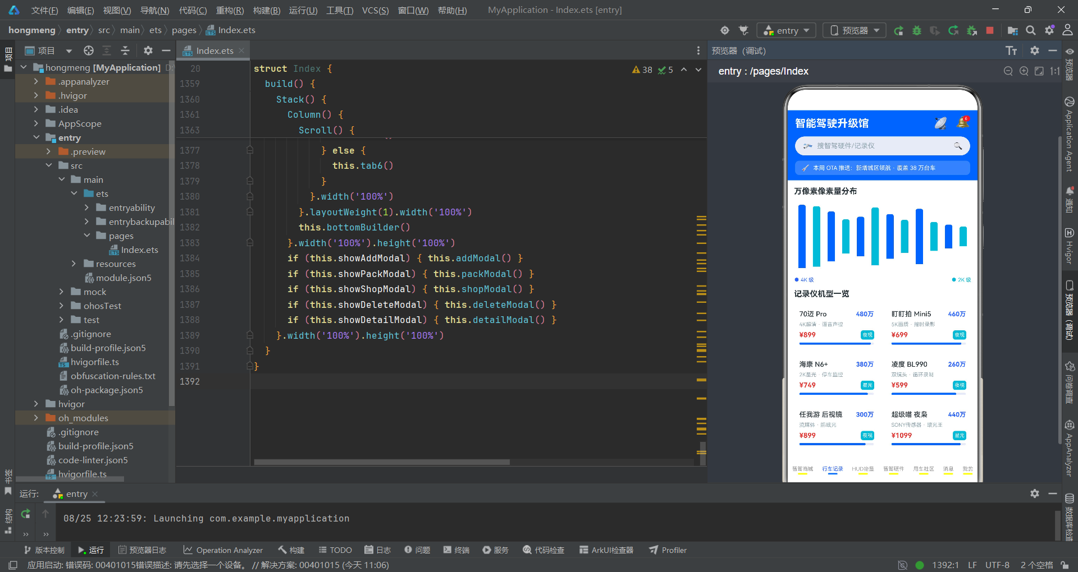
Task: Open entry run configuration dropdown
Action: click(787, 30)
